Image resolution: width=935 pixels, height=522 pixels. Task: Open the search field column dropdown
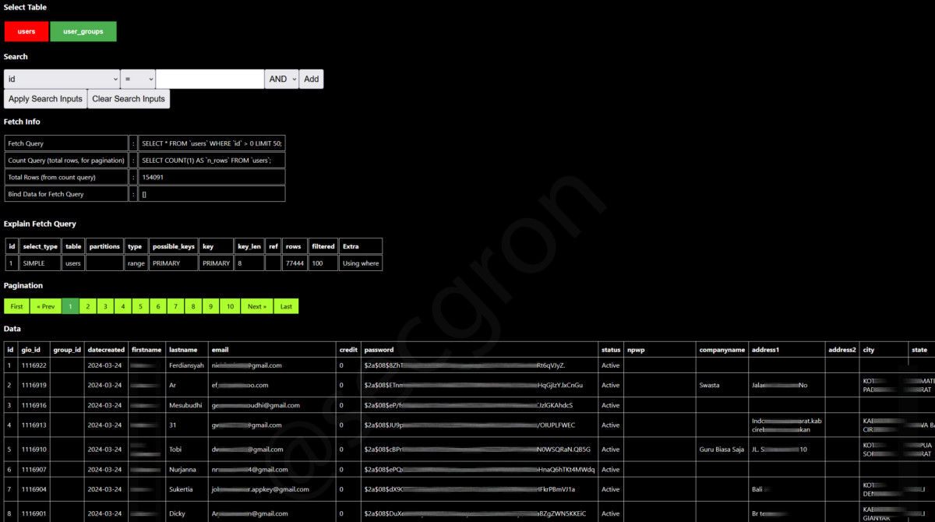click(x=62, y=79)
